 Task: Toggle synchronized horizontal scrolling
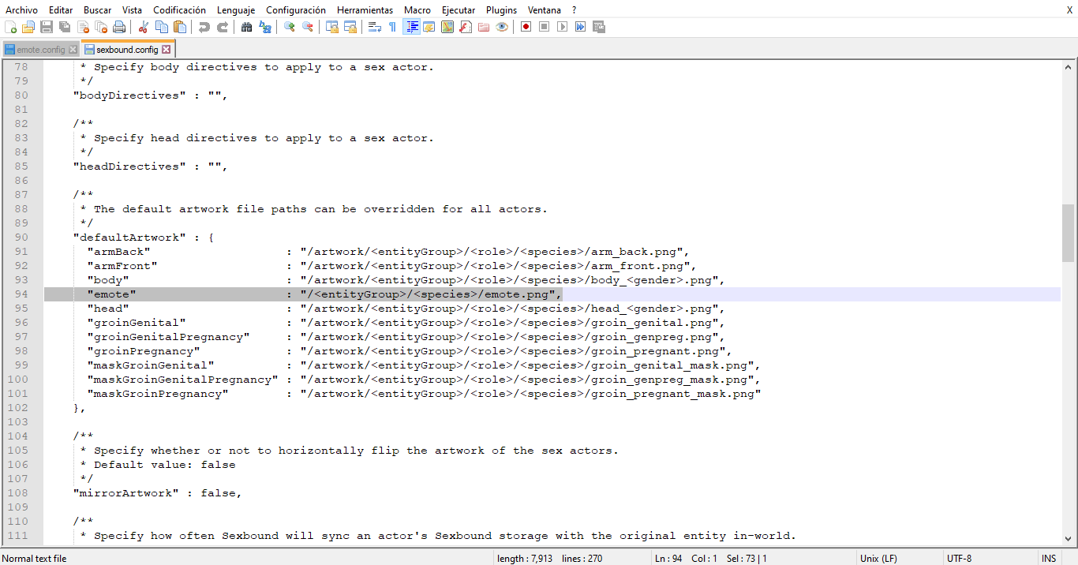pyautogui.click(x=350, y=27)
